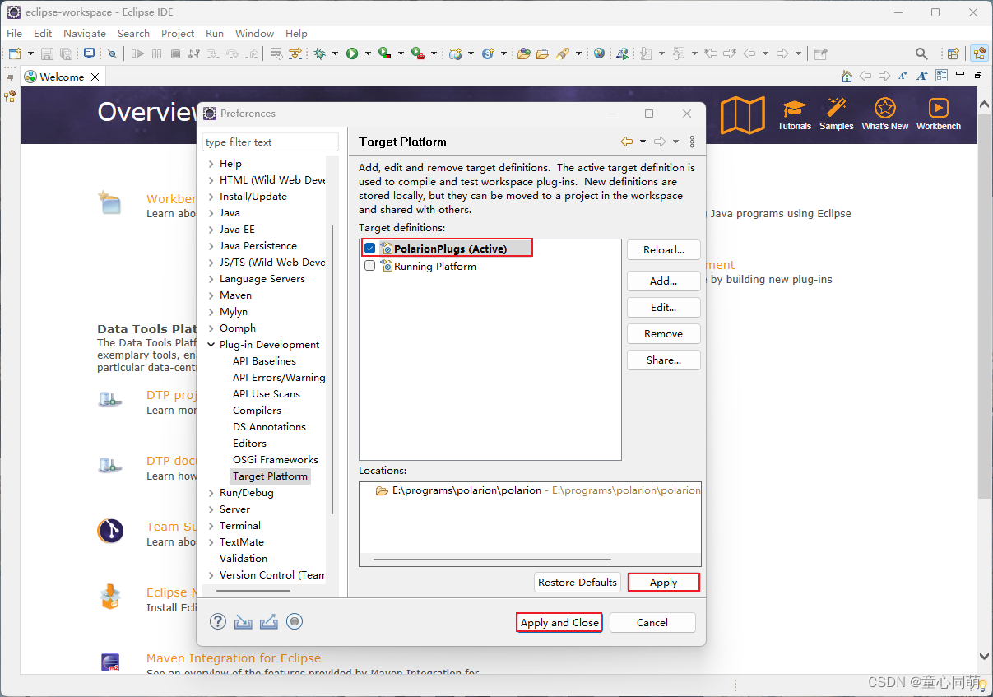Click the Oomph preference recorder icon
The height and width of the screenshot is (697, 993).
pyautogui.click(x=295, y=622)
